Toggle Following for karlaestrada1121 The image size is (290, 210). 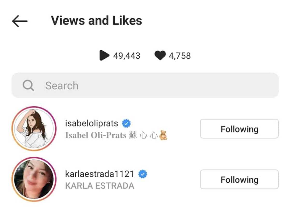[239, 179]
